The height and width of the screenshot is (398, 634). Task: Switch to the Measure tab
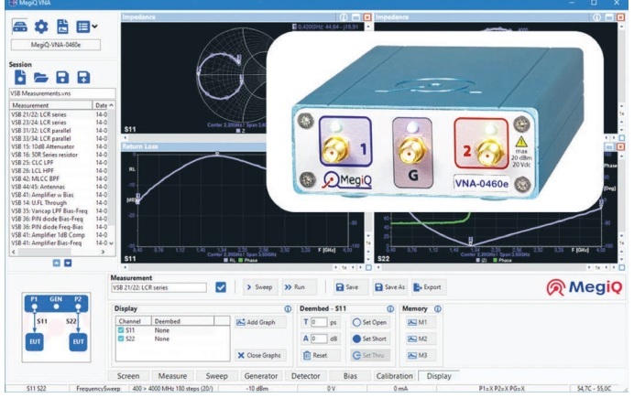point(172,376)
